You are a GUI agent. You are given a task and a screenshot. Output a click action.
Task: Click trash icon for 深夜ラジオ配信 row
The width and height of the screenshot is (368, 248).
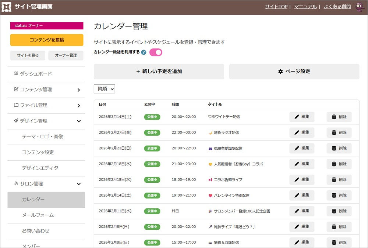pos(334,133)
